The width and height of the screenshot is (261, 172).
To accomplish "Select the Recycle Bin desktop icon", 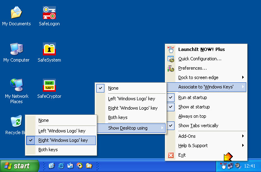I will coord(16,125).
